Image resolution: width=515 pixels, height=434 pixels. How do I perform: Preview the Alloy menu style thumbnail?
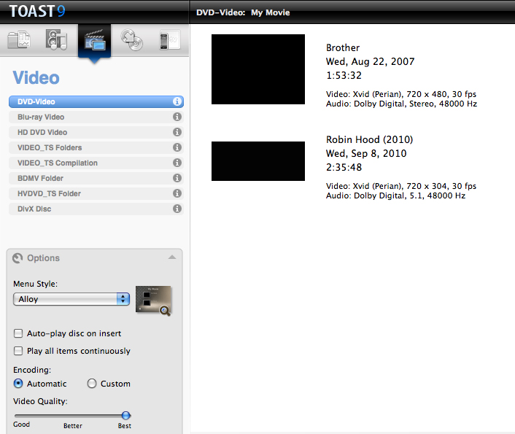(x=154, y=301)
